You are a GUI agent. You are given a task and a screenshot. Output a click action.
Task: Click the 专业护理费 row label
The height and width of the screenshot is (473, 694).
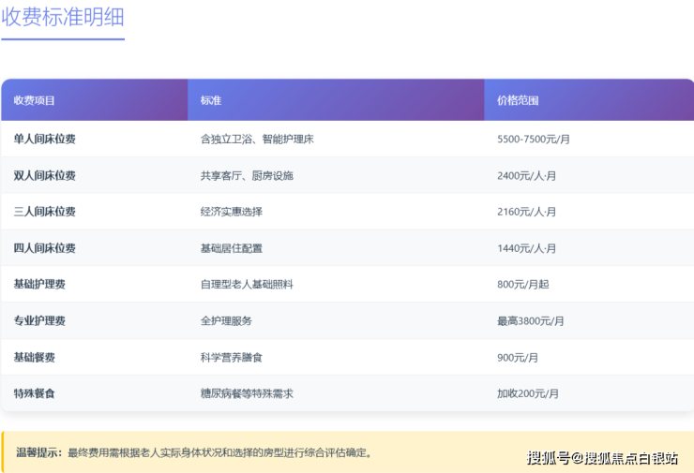39,320
